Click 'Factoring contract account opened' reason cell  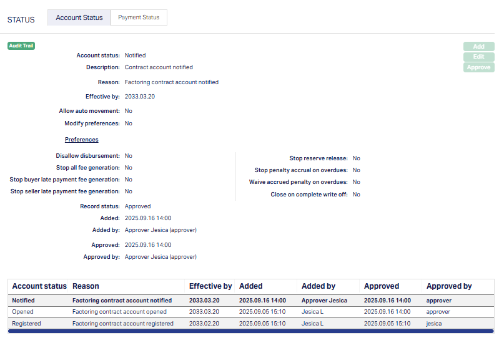click(x=119, y=312)
